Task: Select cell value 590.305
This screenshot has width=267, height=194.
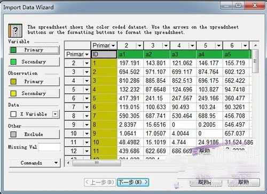Action: coord(130,116)
